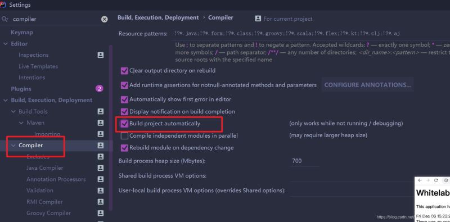Collapse the Maven tree node

tap(21, 123)
